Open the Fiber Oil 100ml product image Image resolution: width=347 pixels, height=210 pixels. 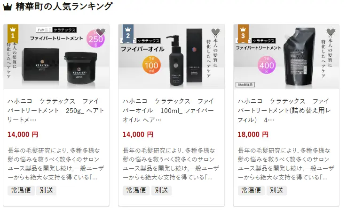click(x=171, y=57)
